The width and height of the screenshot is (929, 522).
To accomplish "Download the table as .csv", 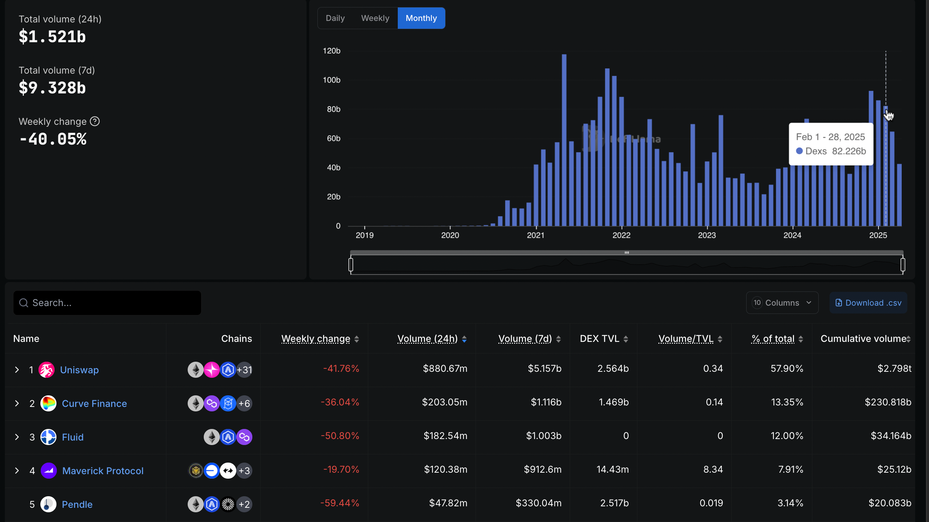I will pyautogui.click(x=868, y=303).
